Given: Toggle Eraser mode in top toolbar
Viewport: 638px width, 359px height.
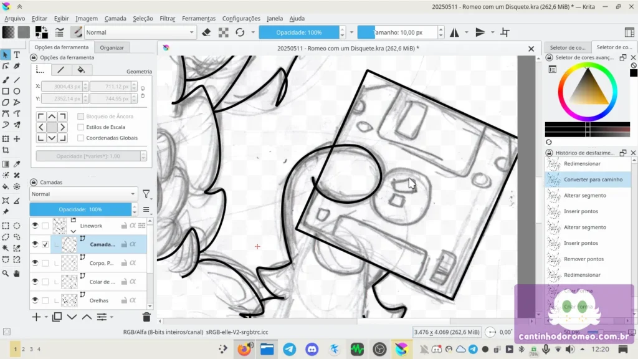Looking at the screenshot, I should [x=206, y=32].
